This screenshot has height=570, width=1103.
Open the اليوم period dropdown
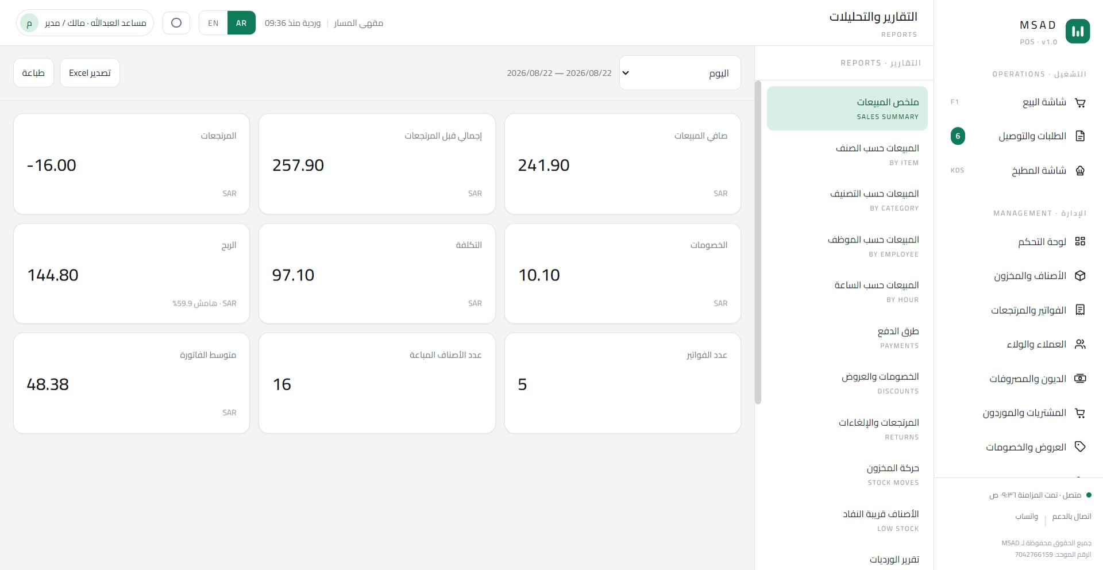[x=680, y=73]
